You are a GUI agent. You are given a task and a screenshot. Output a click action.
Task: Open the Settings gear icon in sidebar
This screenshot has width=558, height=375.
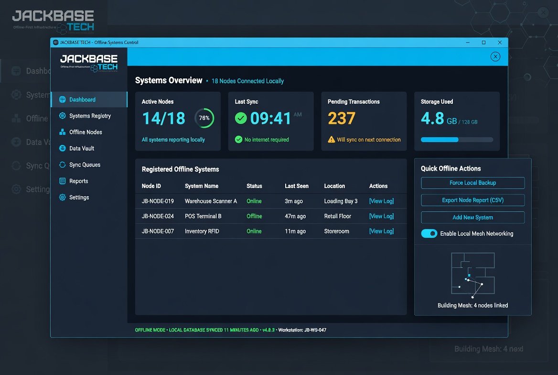(62, 197)
